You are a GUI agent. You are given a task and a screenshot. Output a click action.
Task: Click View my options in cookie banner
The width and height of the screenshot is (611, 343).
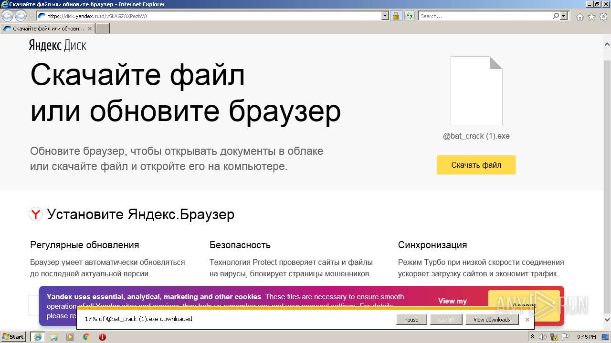coord(453,301)
